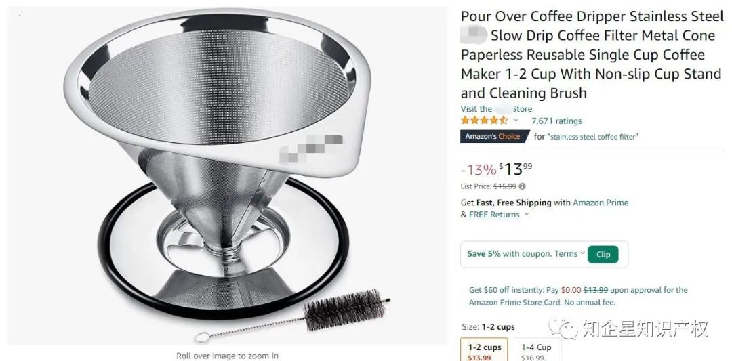732x361 pixels.
Task: Click the Get $60 off instantly offer
Action: coord(578,296)
